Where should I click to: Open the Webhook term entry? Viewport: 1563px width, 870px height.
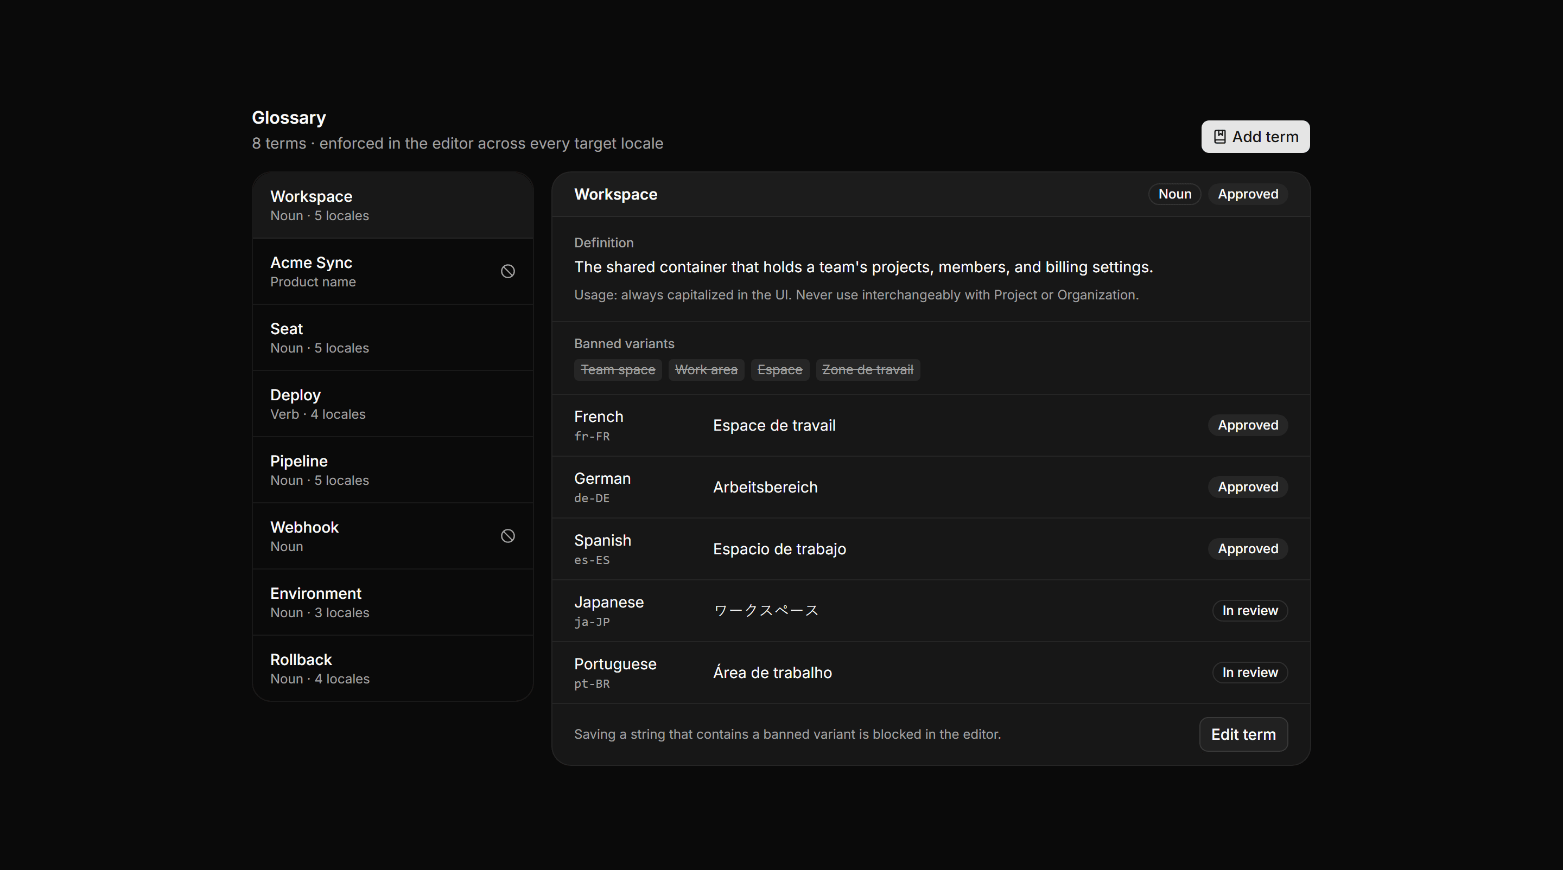click(392, 536)
